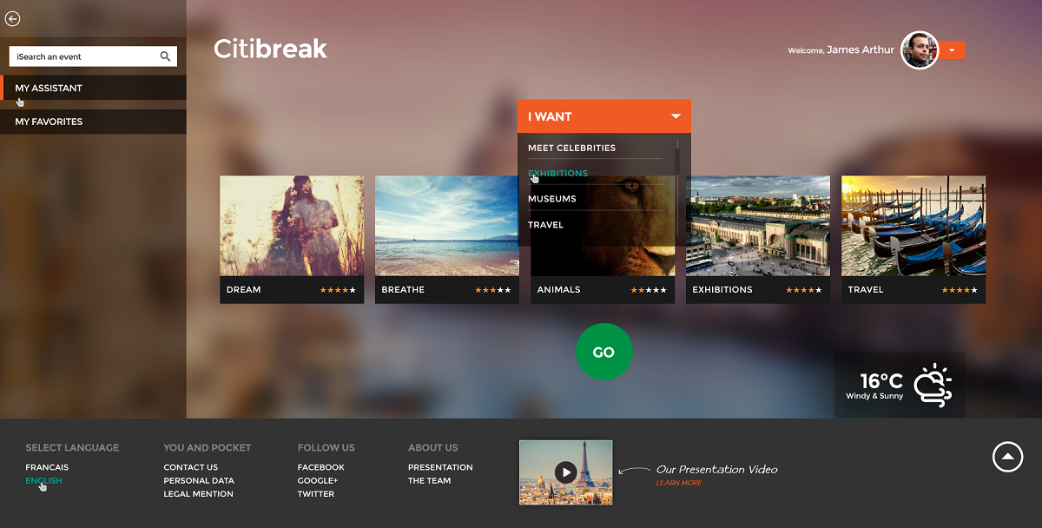
Task: Open My Favorites in the sidebar
Action: click(x=93, y=122)
